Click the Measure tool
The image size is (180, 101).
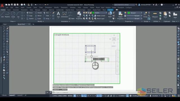click(x=155, y=15)
